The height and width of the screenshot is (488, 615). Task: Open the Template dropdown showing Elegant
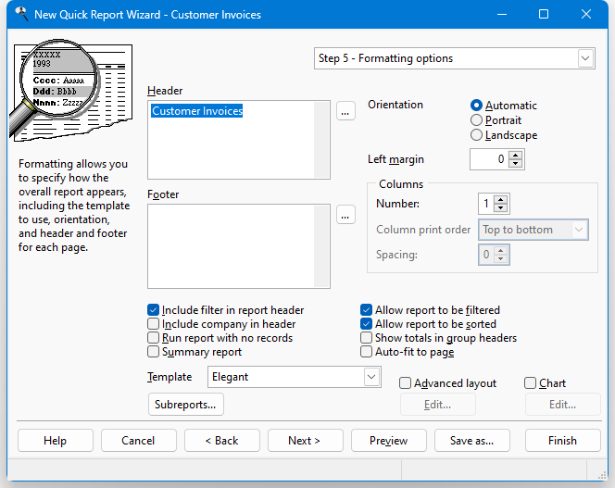[295, 377]
